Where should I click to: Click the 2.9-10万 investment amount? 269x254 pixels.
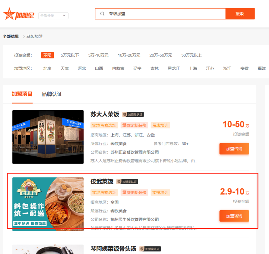[235, 192]
